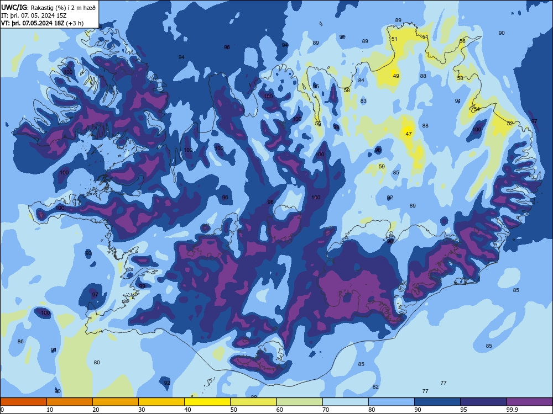Click the '70' legend tick label
The image size is (553, 414).
click(x=326, y=410)
